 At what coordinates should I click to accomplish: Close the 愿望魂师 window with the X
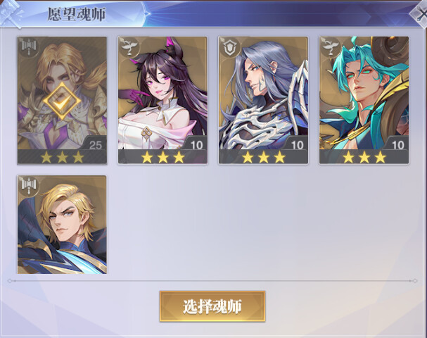point(420,14)
